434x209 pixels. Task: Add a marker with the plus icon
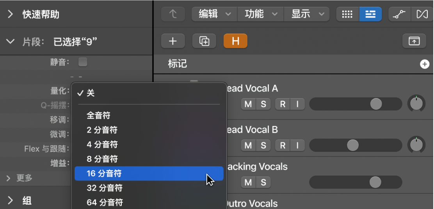[424, 64]
